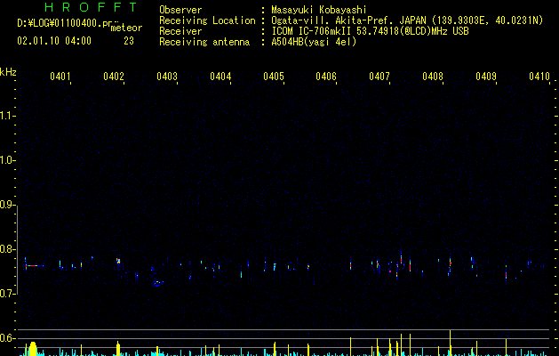Click the 0401 time marker
The width and height of the screenshot is (559, 356).
point(60,76)
